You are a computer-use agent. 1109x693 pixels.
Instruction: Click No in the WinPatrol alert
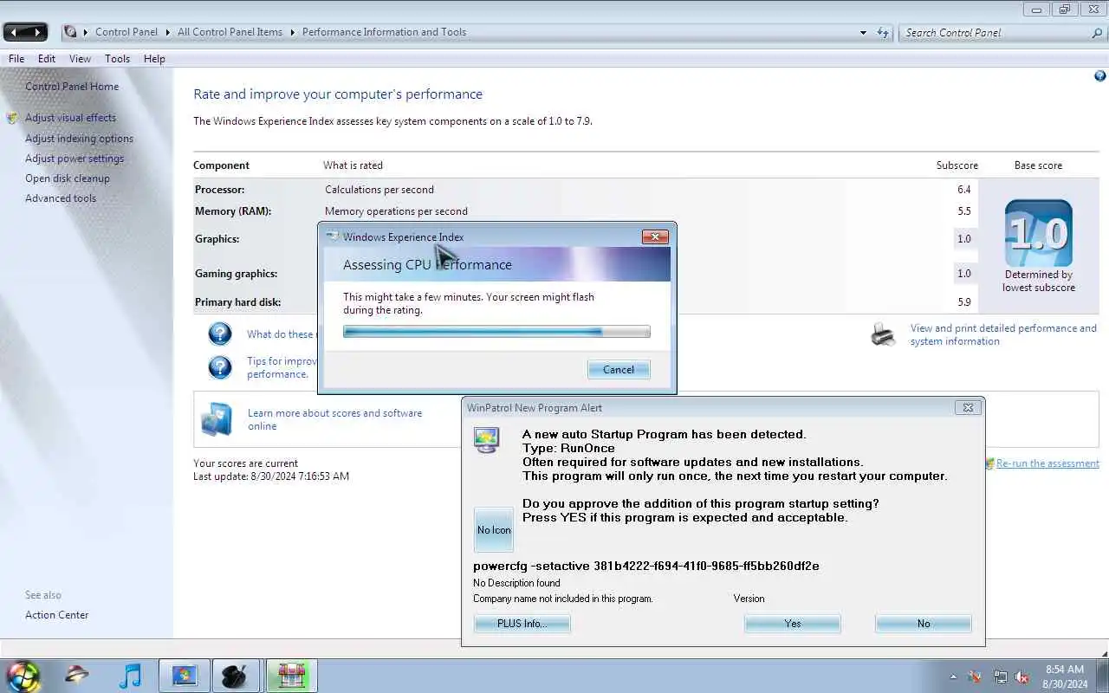[x=924, y=624]
